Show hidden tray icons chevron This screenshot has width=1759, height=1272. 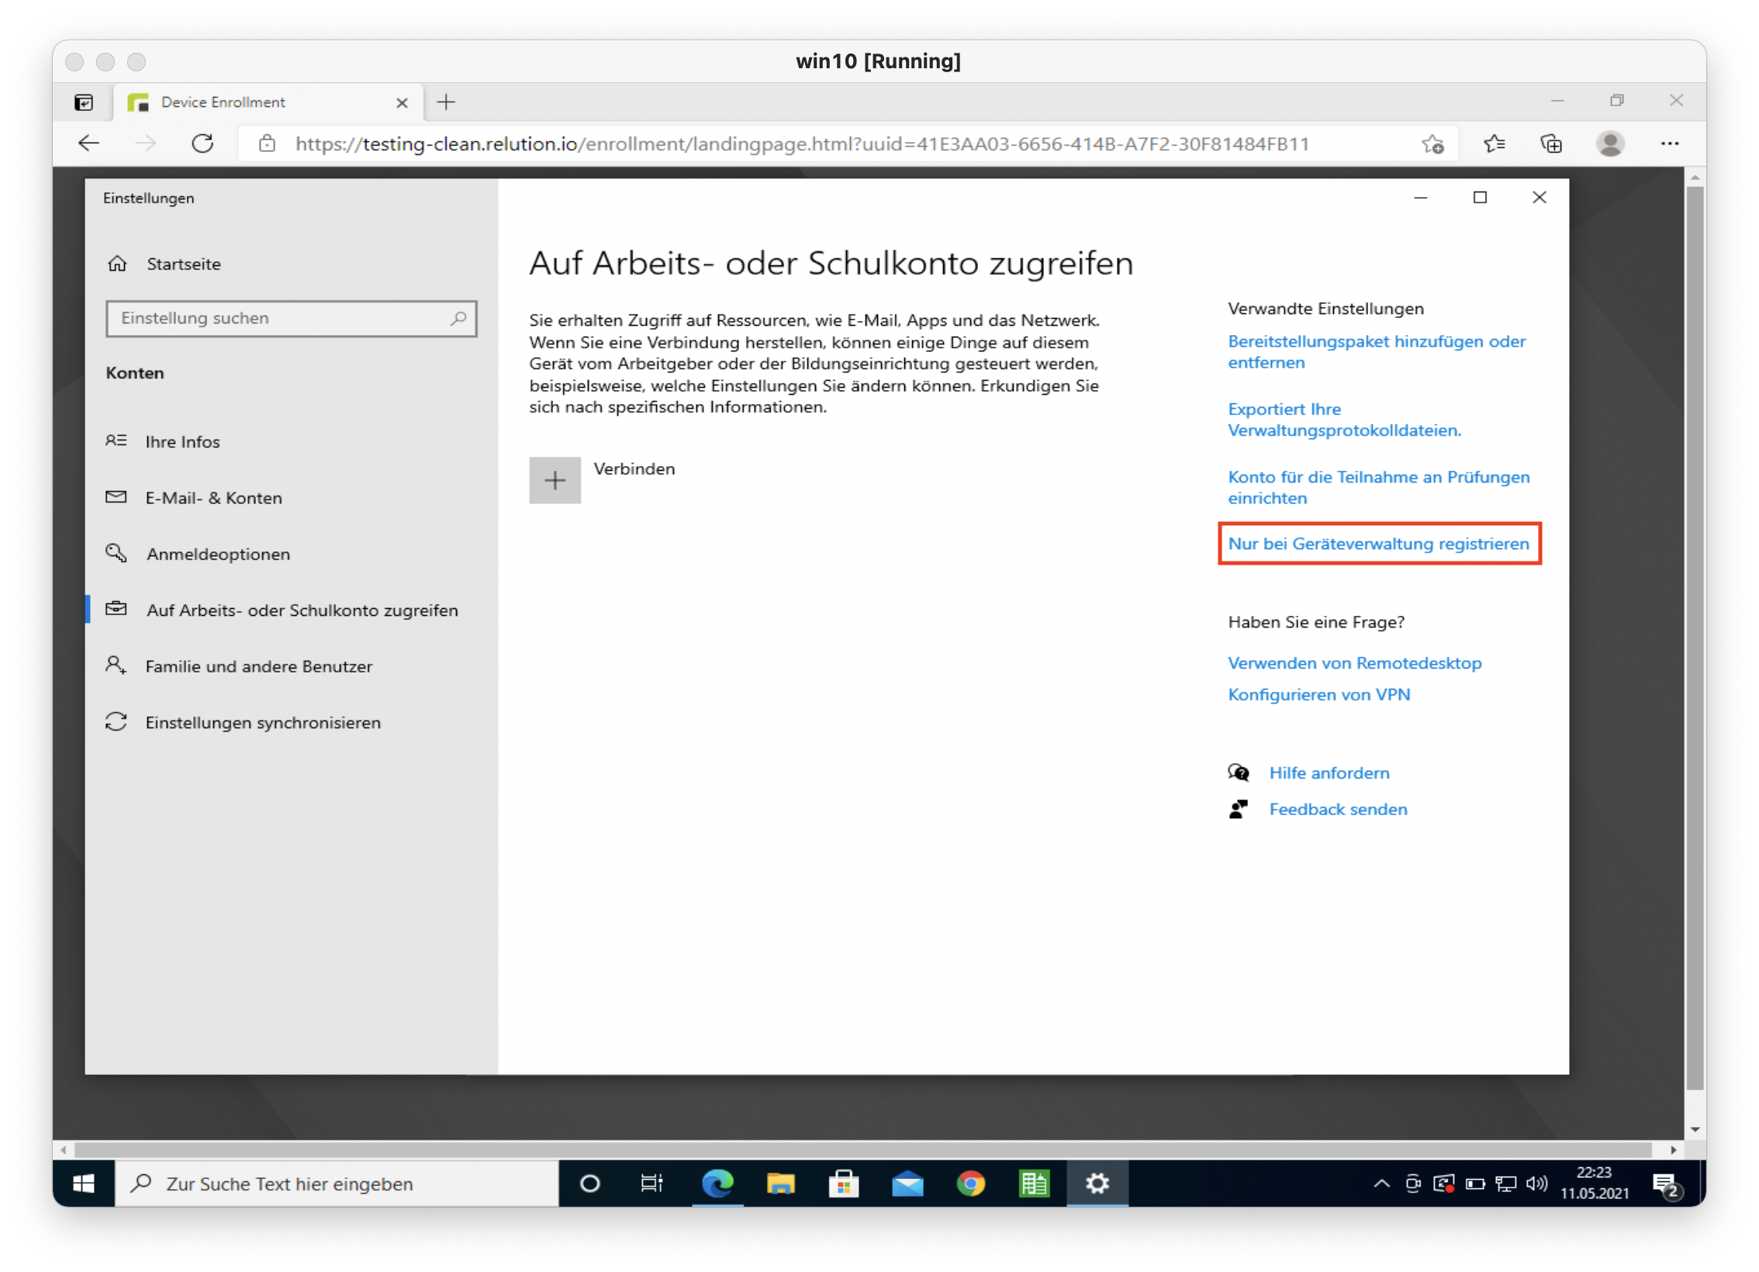tap(1381, 1184)
